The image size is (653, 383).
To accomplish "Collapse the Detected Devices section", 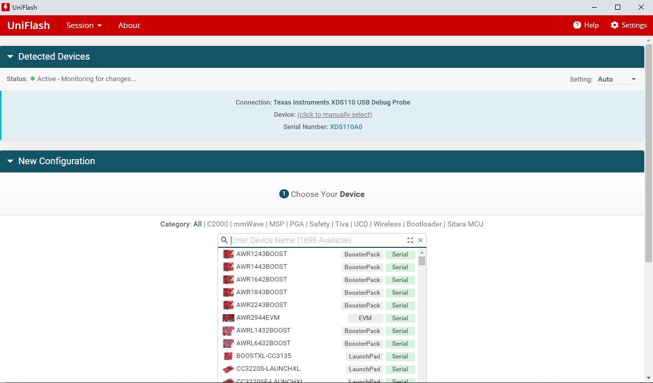I will pos(10,57).
